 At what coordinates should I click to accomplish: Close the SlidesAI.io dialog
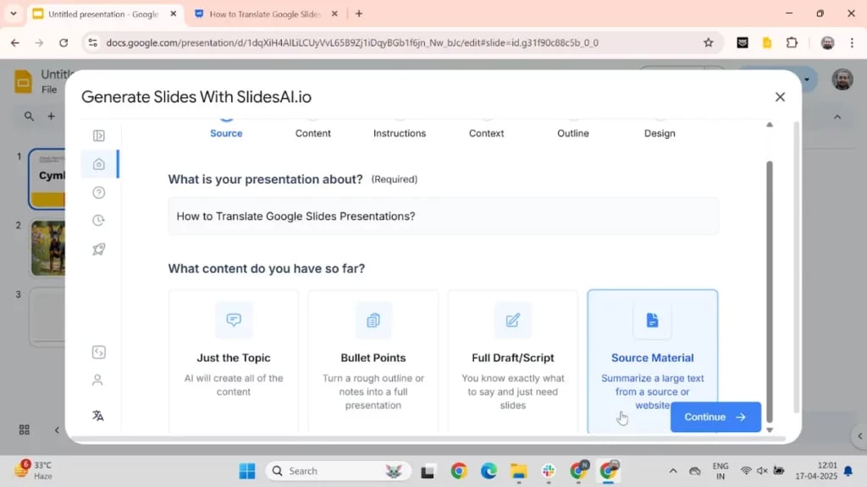(x=780, y=97)
